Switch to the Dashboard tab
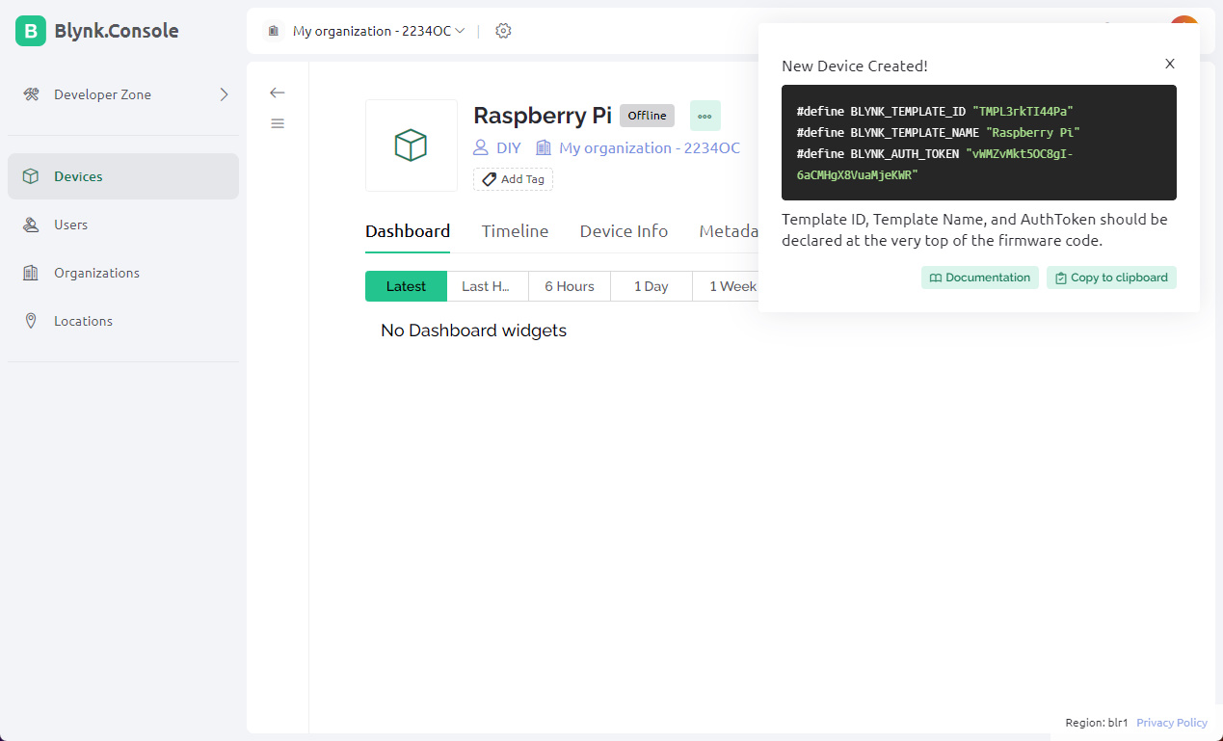Image resolution: width=1223 pixels, height=741 pixels. [408, 231]
